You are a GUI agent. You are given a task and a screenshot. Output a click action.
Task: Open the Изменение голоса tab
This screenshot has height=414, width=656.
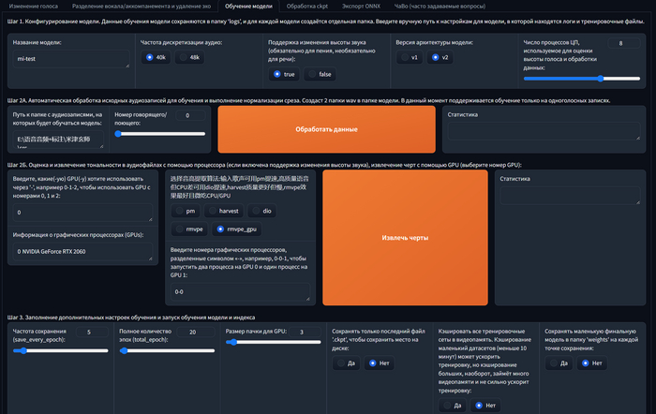(34, 7)
